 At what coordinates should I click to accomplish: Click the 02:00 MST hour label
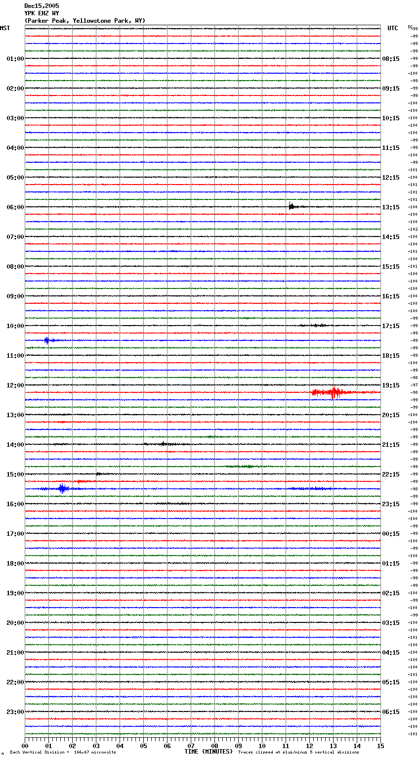(x=15, y=89)
